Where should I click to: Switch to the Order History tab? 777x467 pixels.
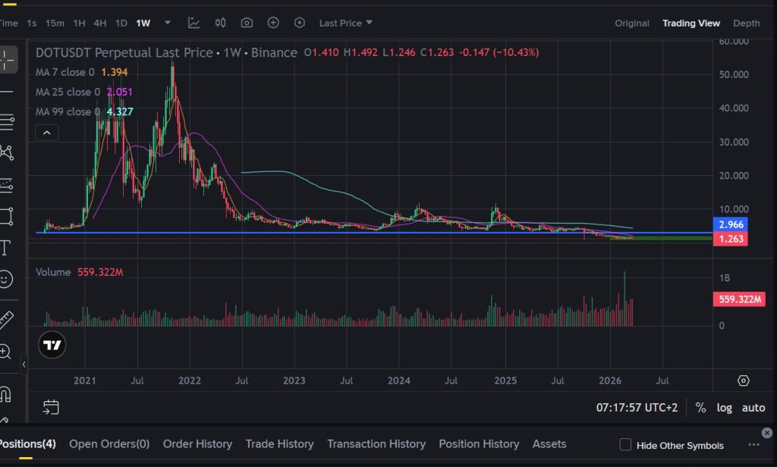coord(197,444)
